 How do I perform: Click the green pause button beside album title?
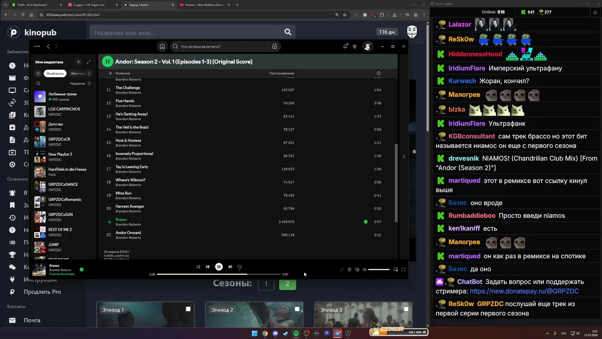click(107, 61)
